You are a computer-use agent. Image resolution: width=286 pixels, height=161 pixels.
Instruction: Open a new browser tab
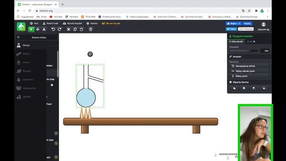pyautogui.click(x=63, y=4)
